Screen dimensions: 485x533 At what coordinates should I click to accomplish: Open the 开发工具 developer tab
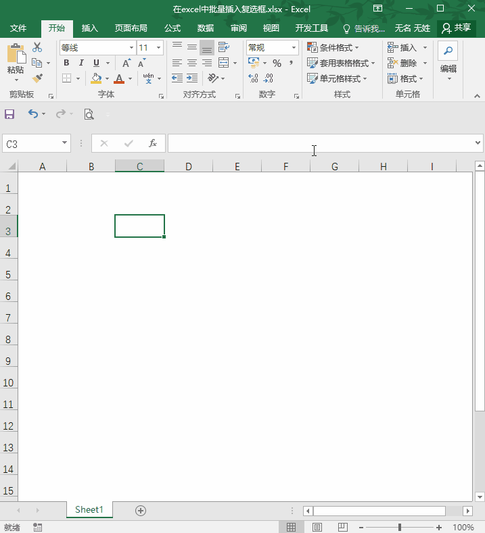(x=311, y=28)
